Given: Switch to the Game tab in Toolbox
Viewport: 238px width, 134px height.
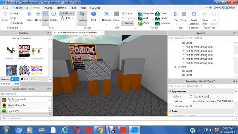Looking at the screenshot, I should click(16, 84).
